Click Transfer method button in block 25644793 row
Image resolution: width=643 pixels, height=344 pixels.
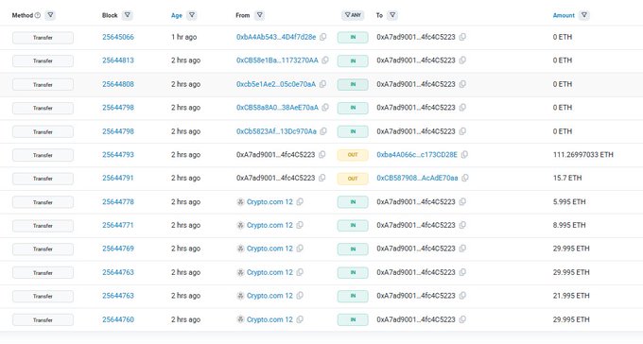coord(43,155)
